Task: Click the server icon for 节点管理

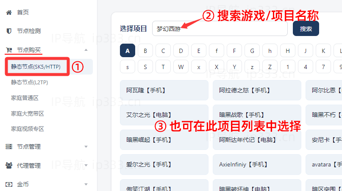Action: click(x=9, y=147)
